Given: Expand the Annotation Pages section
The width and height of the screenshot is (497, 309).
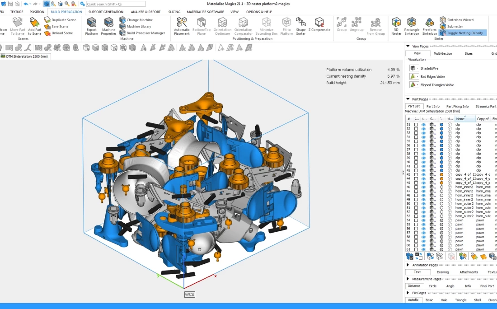Looking at the screenshot, I should coord(408,265).
